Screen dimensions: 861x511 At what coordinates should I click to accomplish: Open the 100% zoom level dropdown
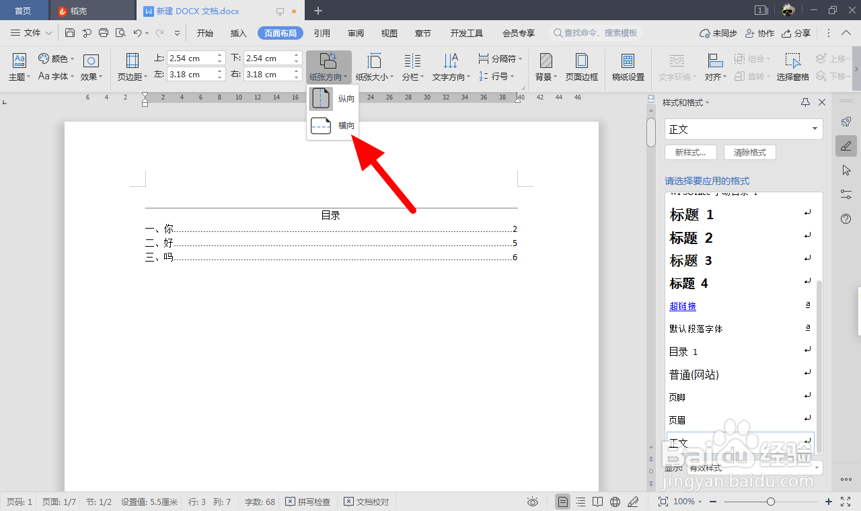(687, 502)
